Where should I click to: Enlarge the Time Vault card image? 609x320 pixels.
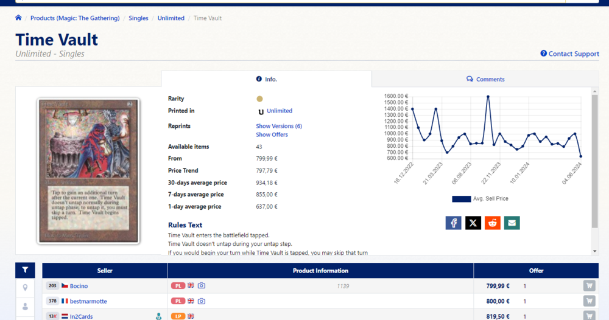[x=89, y=171]
